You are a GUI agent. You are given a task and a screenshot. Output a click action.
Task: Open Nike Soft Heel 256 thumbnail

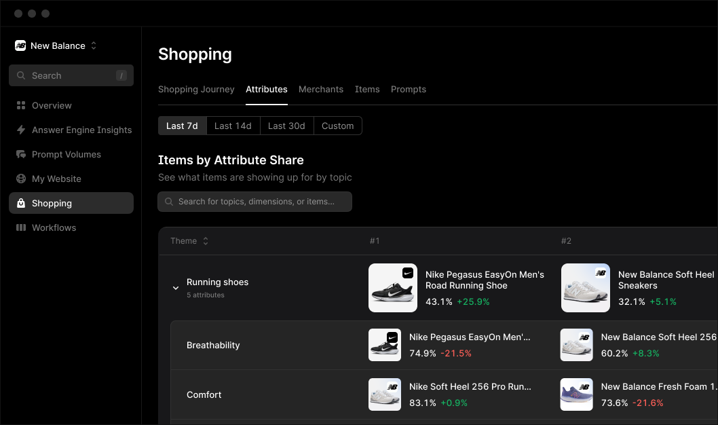pyautogui.click(x=385, y=394)
